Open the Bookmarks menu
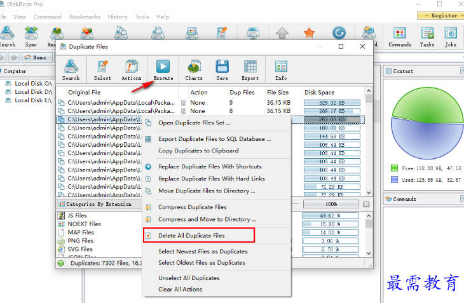The height and width of the screenshot is (303, 464). tap(85, 17)
